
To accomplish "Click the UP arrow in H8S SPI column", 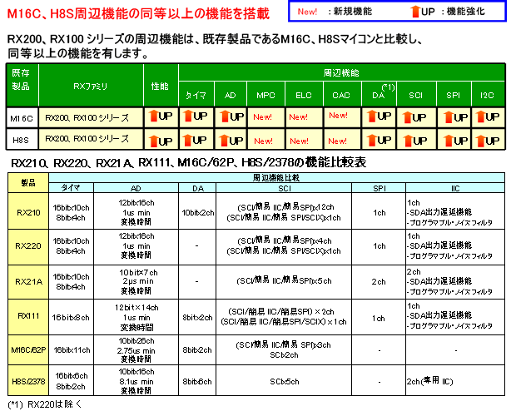I will tap(445, 139).
